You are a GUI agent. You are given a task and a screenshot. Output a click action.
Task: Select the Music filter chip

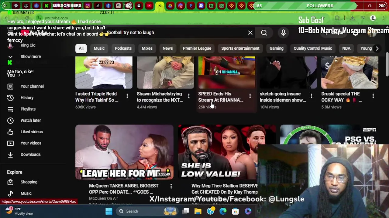coord(99,48)
